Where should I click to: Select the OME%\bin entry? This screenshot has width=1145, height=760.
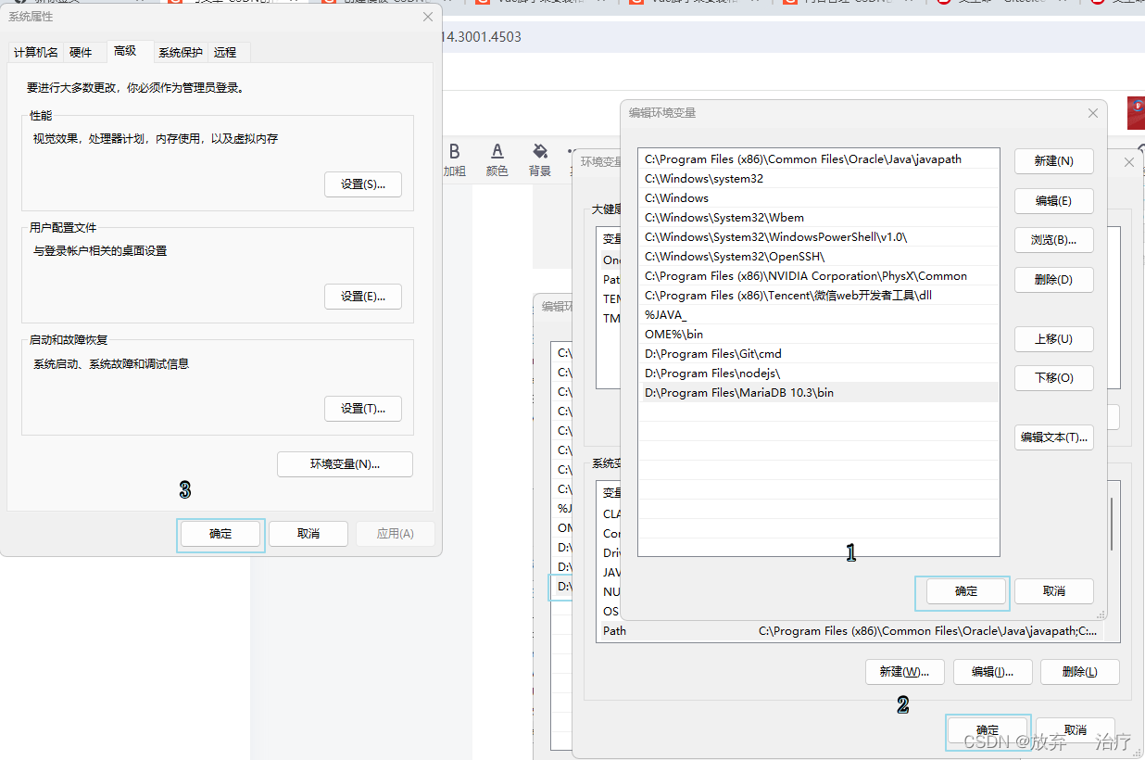[819, 335]
